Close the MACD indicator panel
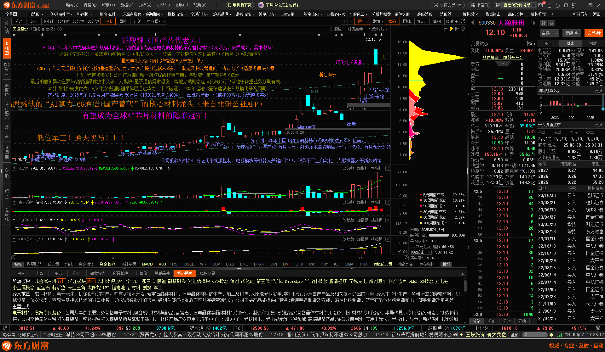 coord(388,239)
